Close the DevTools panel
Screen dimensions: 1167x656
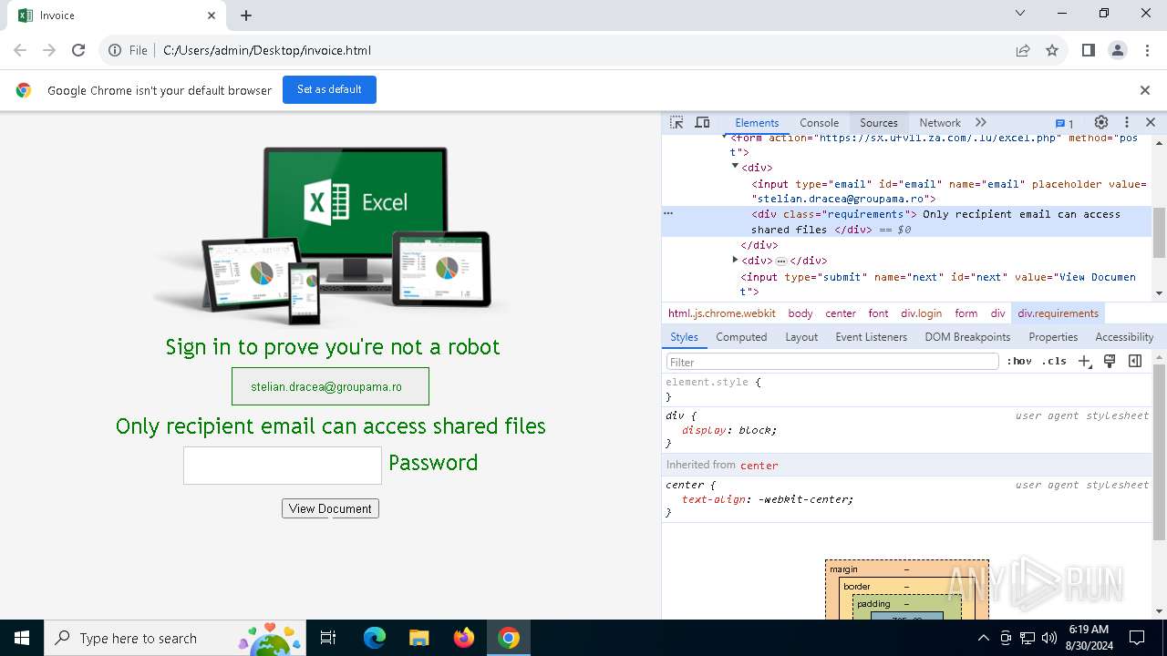coord(1151,122)
